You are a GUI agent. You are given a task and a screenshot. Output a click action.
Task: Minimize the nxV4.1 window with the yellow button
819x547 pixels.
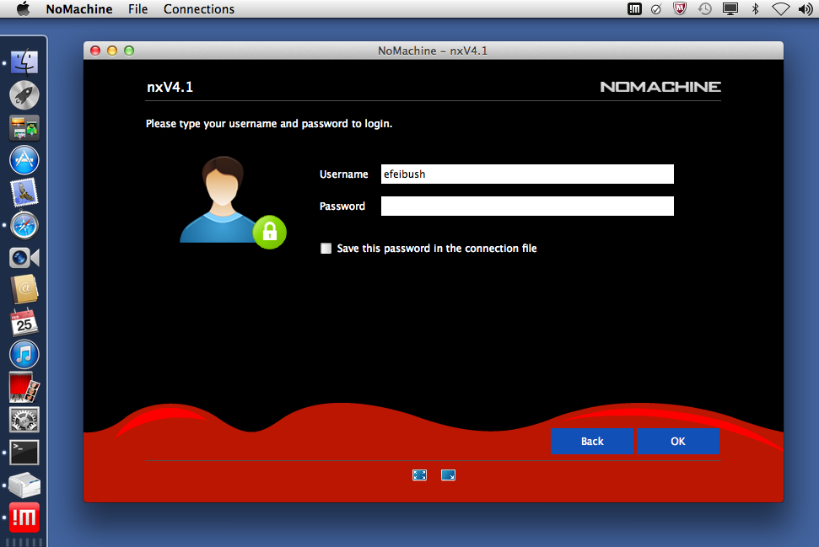tap(112, 50)
